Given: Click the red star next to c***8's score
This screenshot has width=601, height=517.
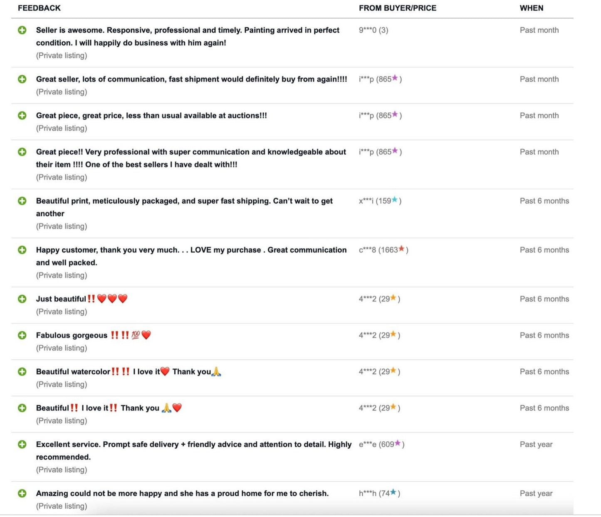Looking at the screenshot, I should coord(401,249).
